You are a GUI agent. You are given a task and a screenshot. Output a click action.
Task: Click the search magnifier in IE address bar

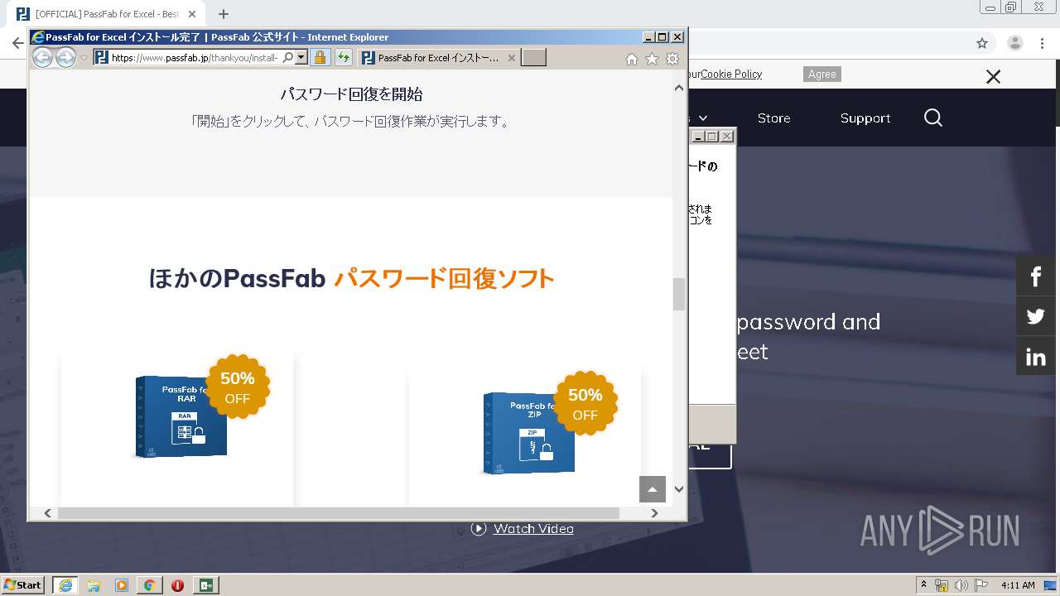pyautogui.click(x=287, y=57)
